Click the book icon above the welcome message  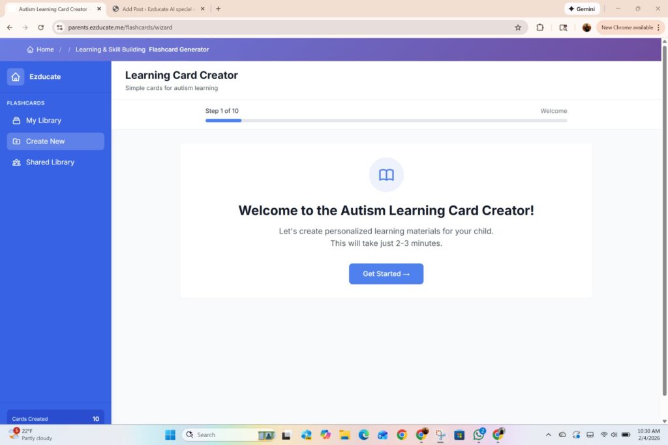386,175
